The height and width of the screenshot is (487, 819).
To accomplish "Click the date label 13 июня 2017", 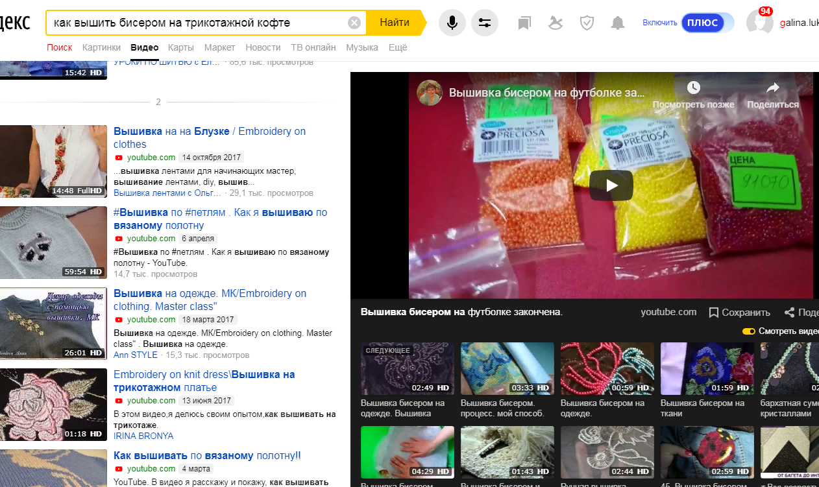I will (206, 401).
